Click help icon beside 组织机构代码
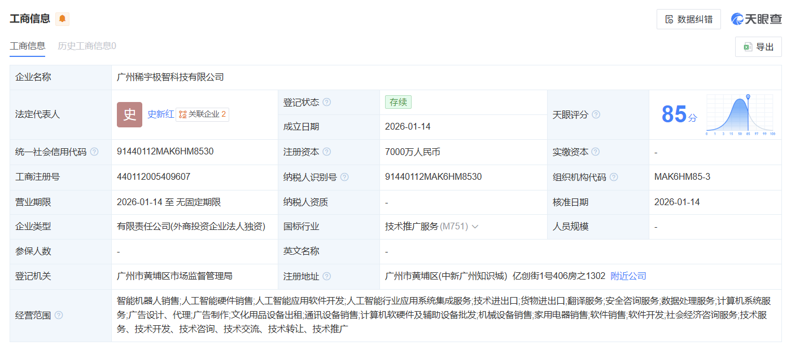Screen dimensions: 791x350 click(614, 177)
